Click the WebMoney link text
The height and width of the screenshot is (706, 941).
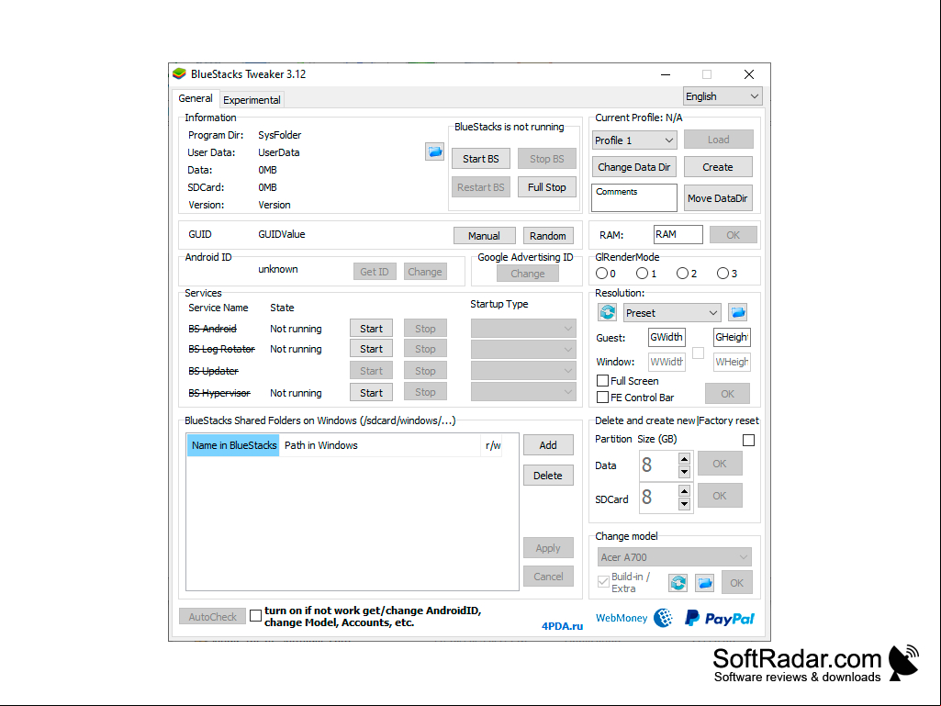tap(622, 618)
